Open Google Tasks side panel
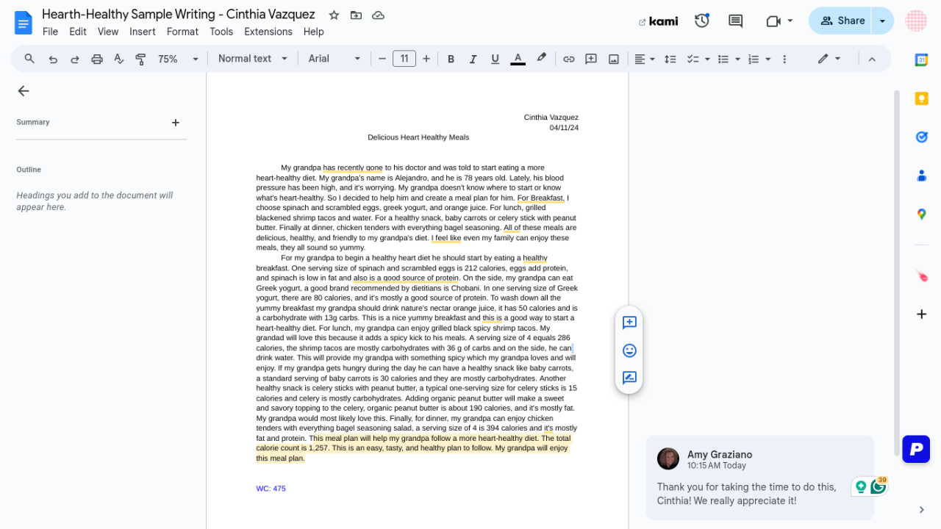The width and height of the screenshot is (941, 529). (921, 137)
